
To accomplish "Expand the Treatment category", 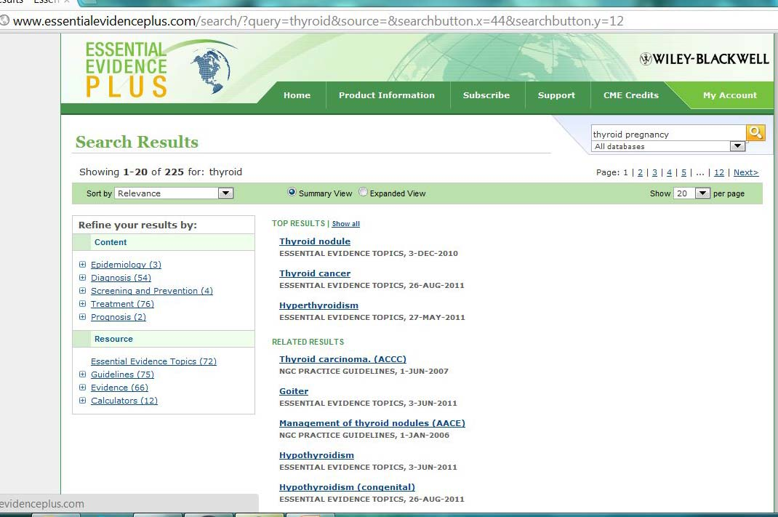I will [x=82, y=304].
